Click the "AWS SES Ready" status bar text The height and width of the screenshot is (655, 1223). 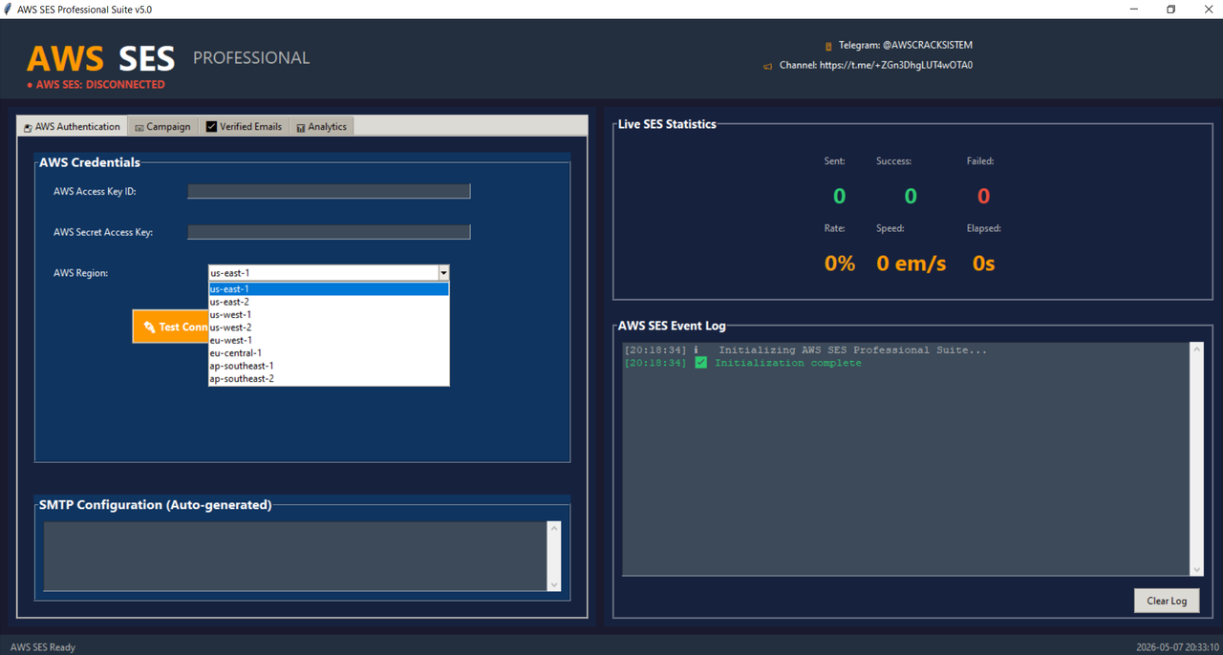coord(43,647)
